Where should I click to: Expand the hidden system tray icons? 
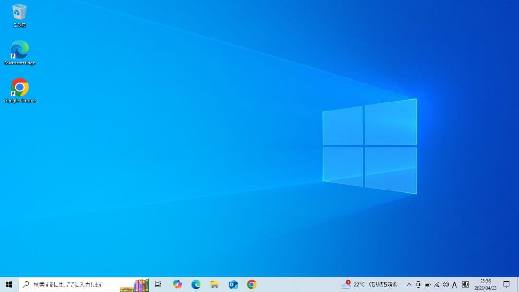[409, 284]
